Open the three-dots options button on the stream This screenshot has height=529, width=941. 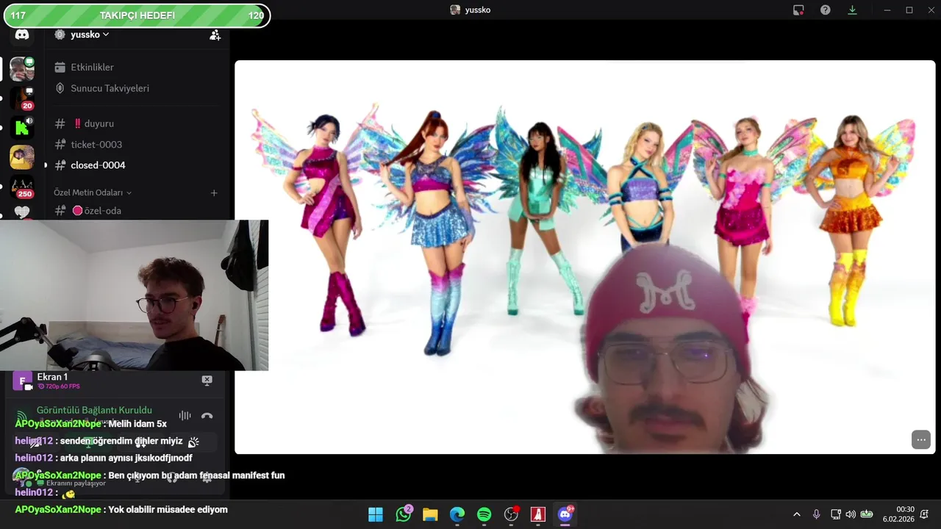[x=921, y=439]
